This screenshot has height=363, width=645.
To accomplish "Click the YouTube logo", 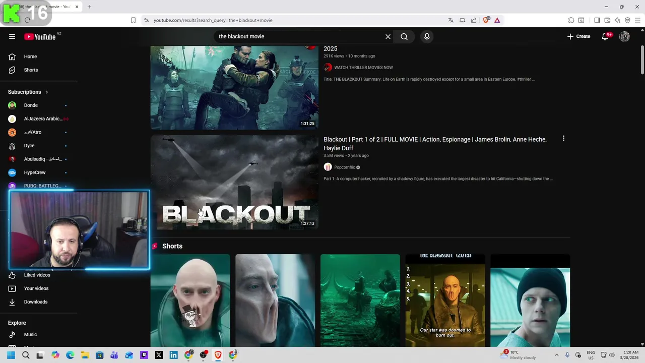I will point(40,37).
